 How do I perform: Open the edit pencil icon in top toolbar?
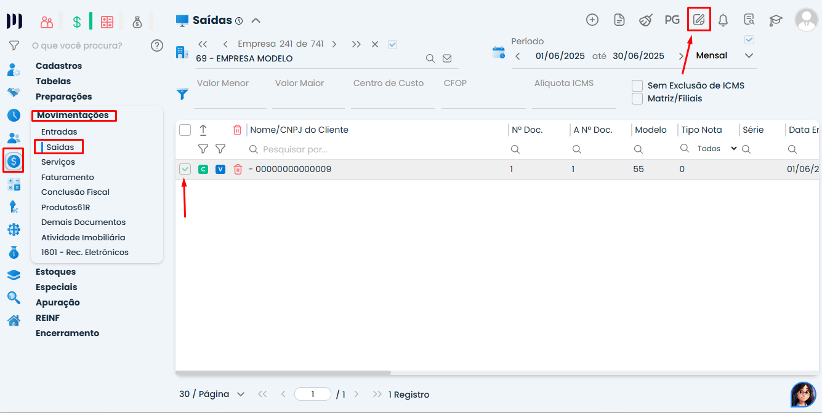[698, 20]
